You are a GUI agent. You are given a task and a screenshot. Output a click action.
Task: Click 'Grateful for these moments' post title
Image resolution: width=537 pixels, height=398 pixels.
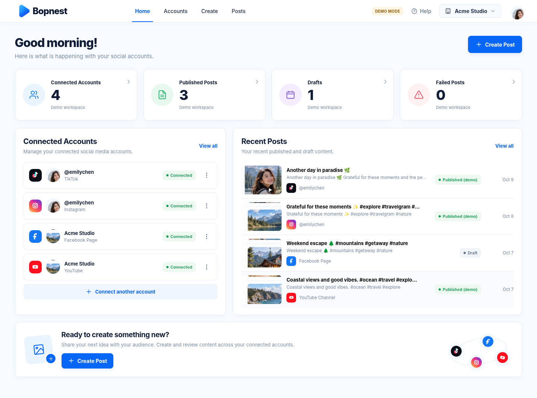click(x=353, y=207)
